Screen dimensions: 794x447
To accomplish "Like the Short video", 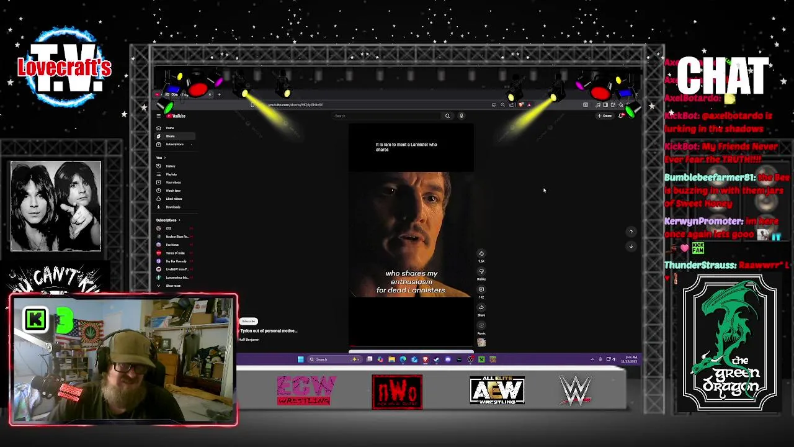I will (481, 253).
